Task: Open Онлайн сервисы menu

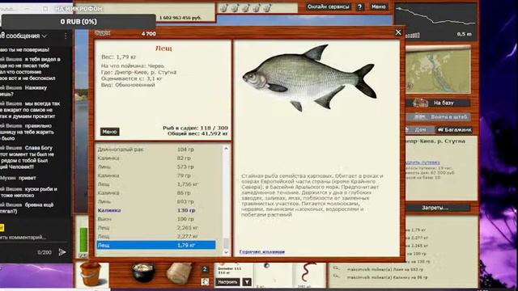Action: pyautogui.click(x=328, y=6)
